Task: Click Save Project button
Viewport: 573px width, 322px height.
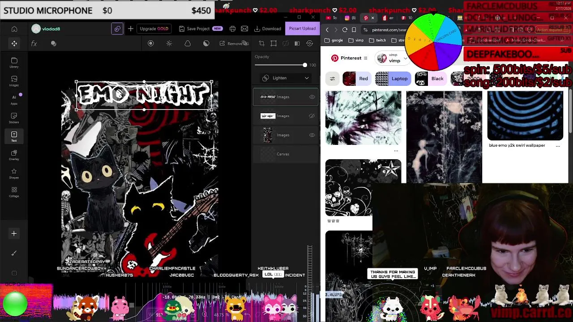Action: (x=200, y=29)
